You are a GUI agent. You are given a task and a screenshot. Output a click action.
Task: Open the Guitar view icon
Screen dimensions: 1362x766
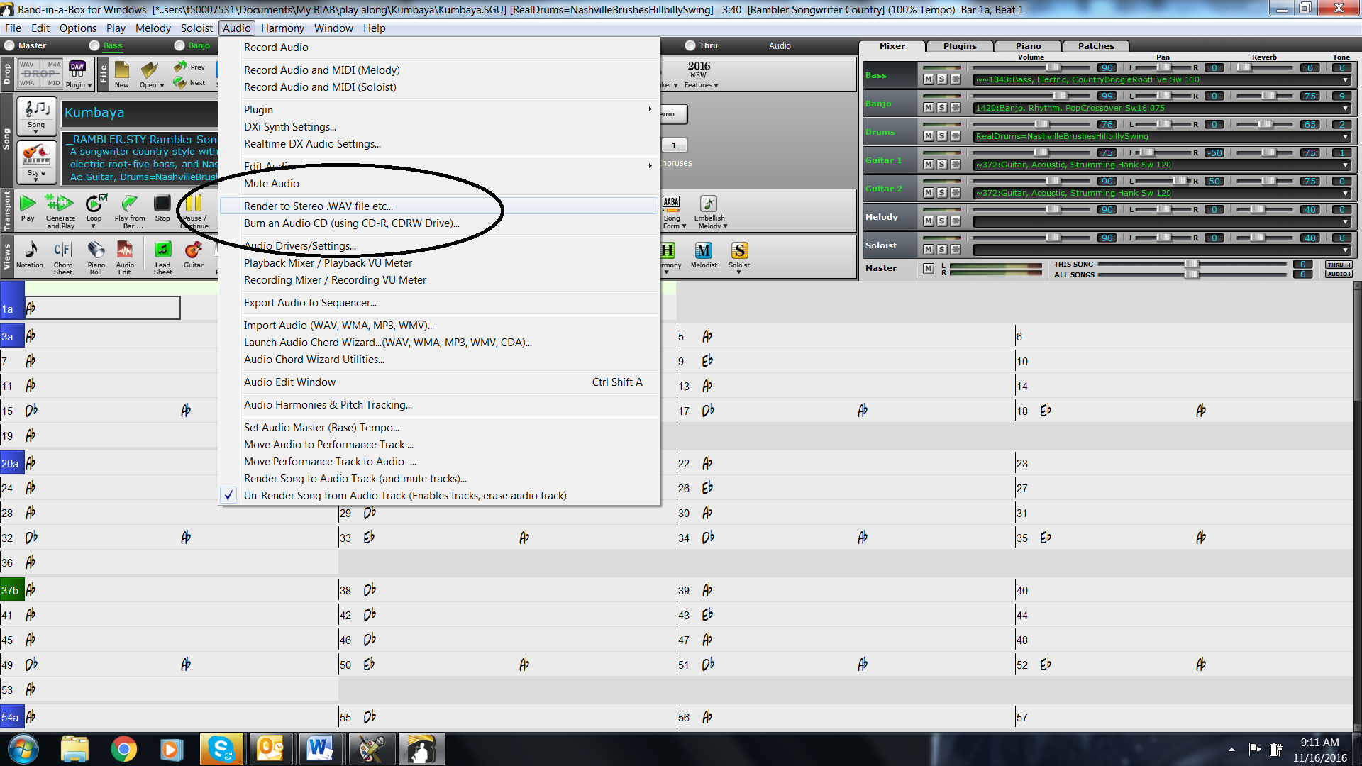(x=193, y=250)
